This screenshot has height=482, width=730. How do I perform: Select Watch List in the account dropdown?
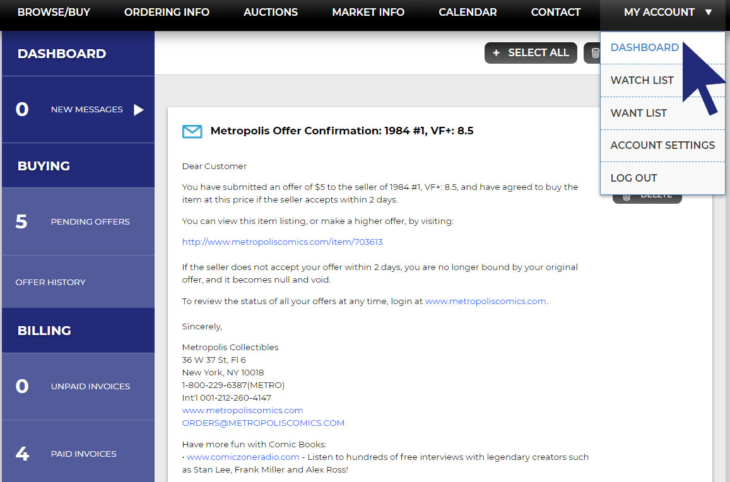(642, 80)
